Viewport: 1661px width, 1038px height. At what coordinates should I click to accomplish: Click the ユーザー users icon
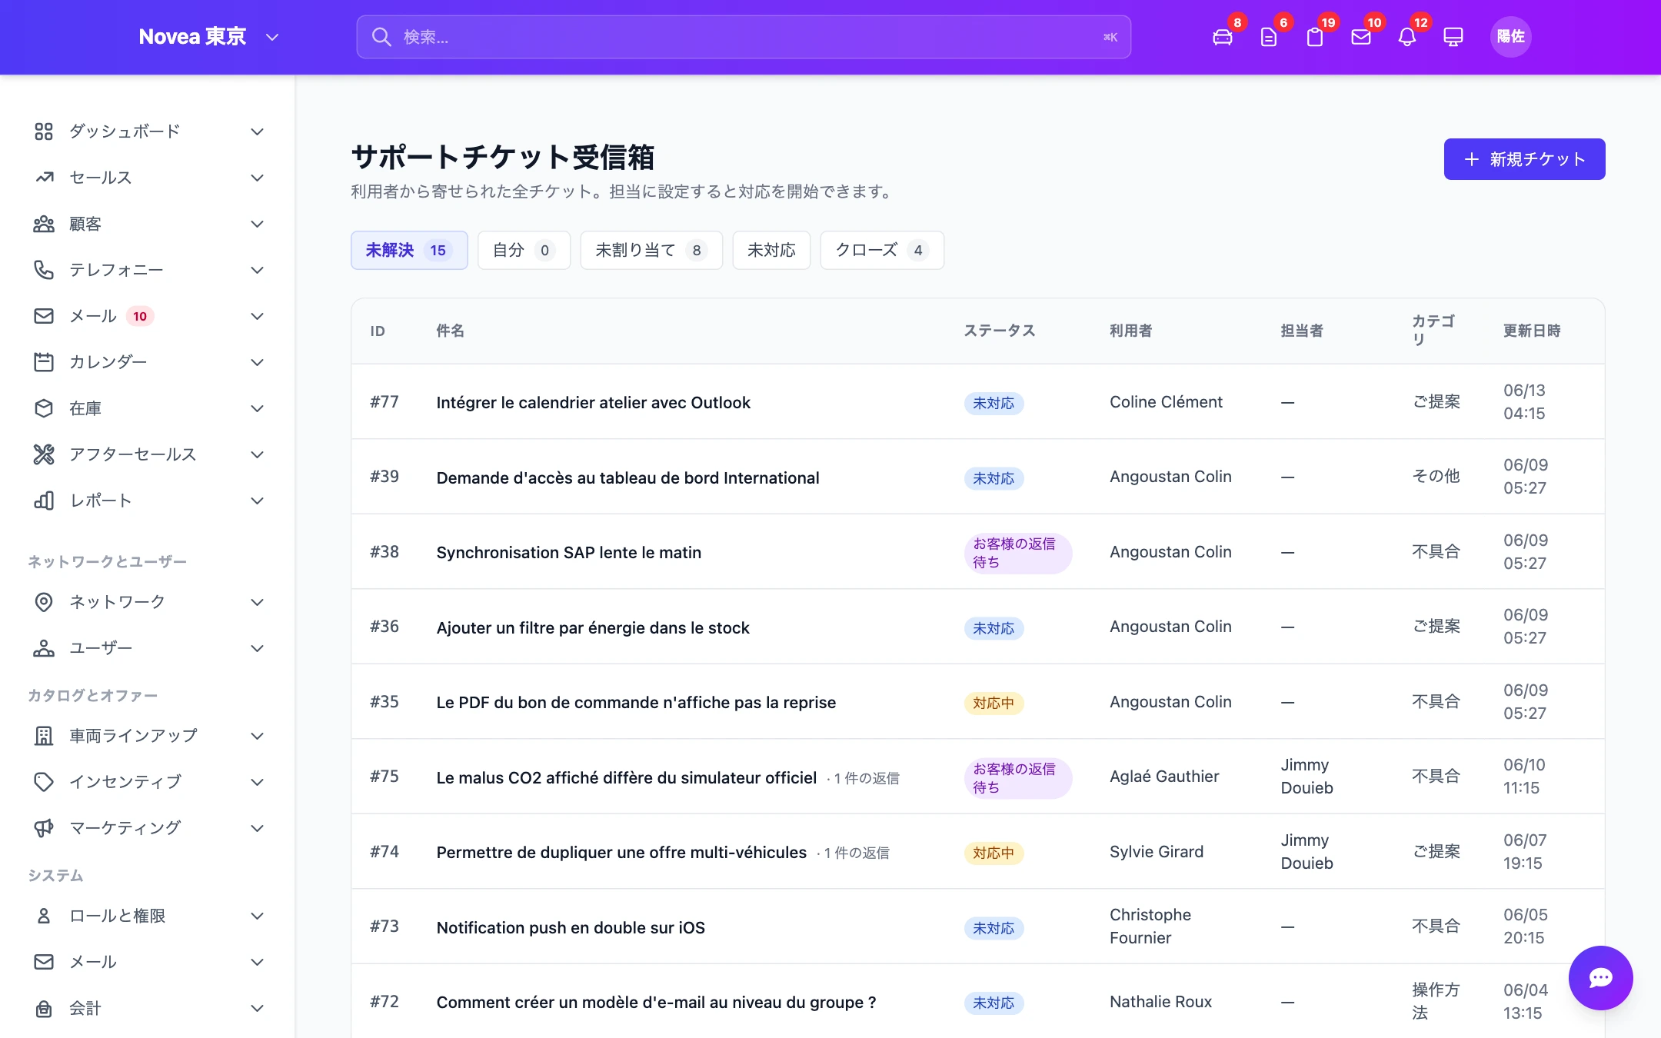[44, 648]
